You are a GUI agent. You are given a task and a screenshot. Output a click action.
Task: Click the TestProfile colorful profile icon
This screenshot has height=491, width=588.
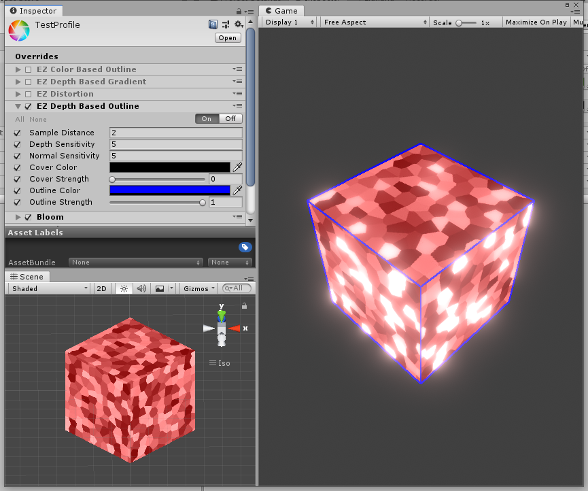[19, 31]
